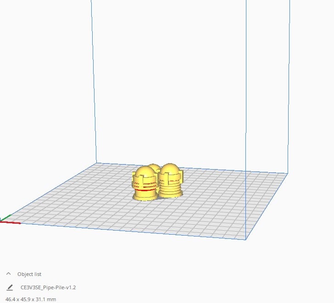Click the rear model's dome between the two front models
This screenshot has height=303, width=334.
click(155, 167)
